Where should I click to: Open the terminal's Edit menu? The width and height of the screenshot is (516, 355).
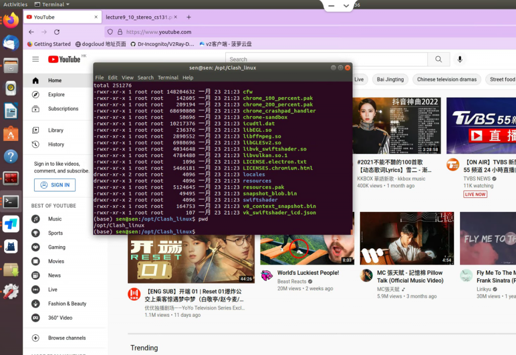(x=112, y=78)
